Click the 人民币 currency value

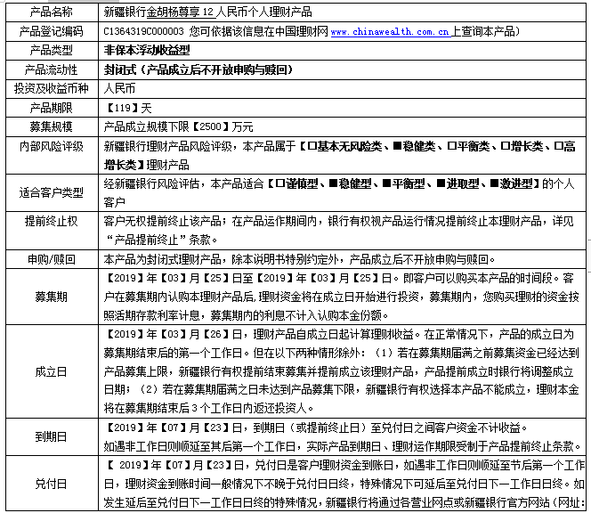tap(119, 89)
